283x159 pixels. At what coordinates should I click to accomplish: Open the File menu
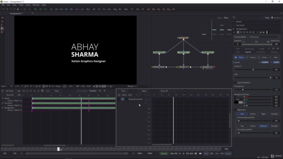(3, 5)
